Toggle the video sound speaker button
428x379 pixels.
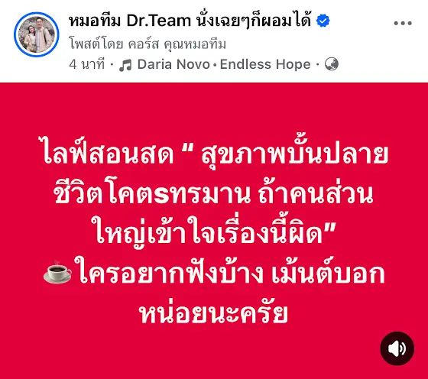397,348
